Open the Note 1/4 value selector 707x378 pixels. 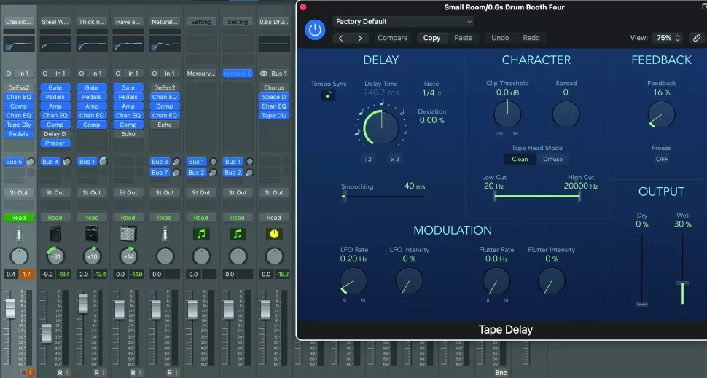431,92
